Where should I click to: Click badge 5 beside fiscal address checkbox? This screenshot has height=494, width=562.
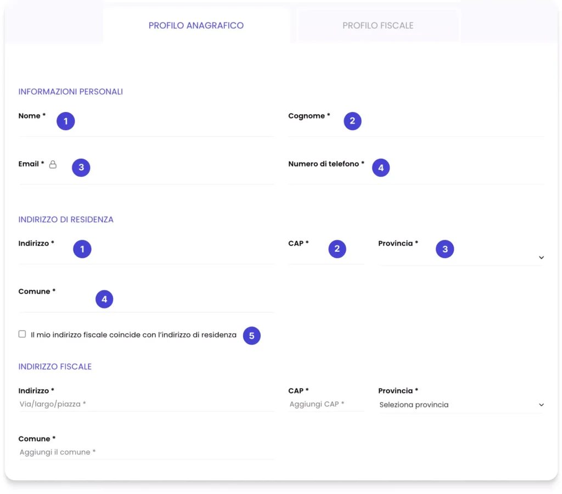coord(251,335)
